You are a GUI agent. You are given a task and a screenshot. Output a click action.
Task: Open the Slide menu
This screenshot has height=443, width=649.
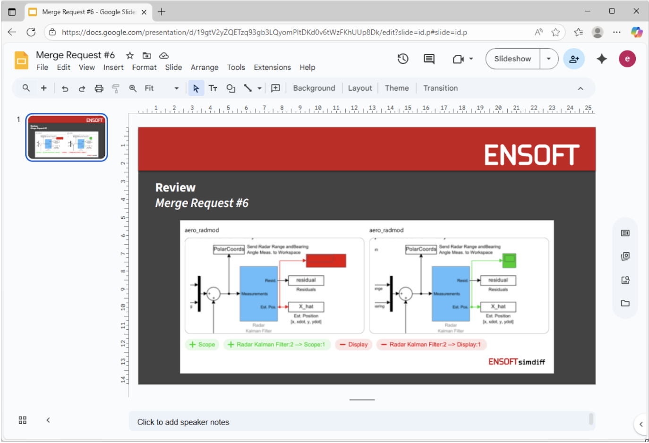(x=174, y=68)
